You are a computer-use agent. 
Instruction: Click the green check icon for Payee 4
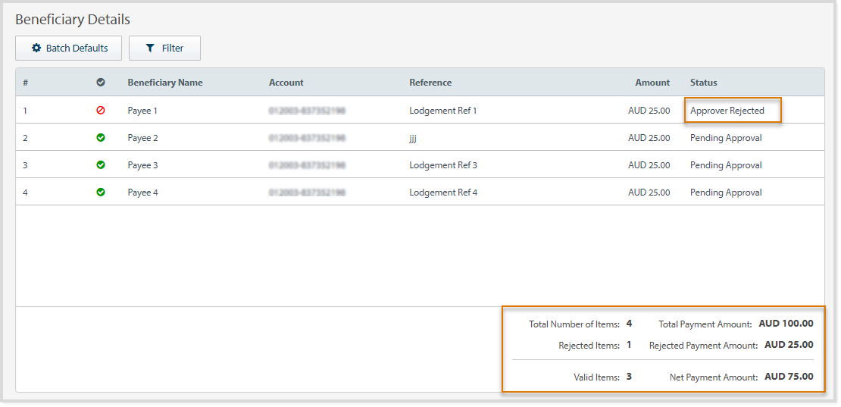(x=101, y=193)
